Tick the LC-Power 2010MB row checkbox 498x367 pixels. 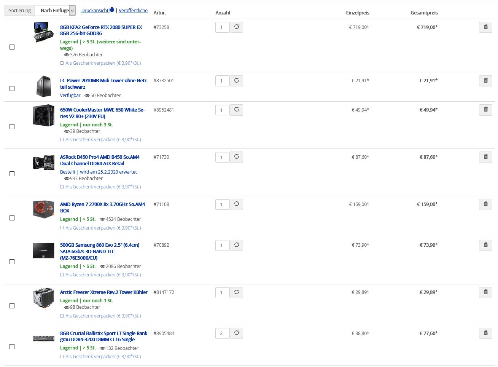pos(12,89)
